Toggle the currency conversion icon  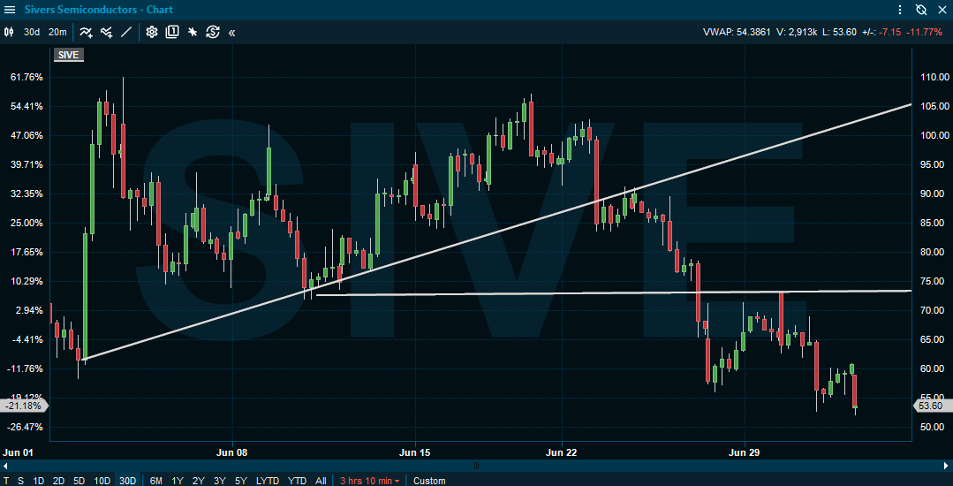(212, 32)
